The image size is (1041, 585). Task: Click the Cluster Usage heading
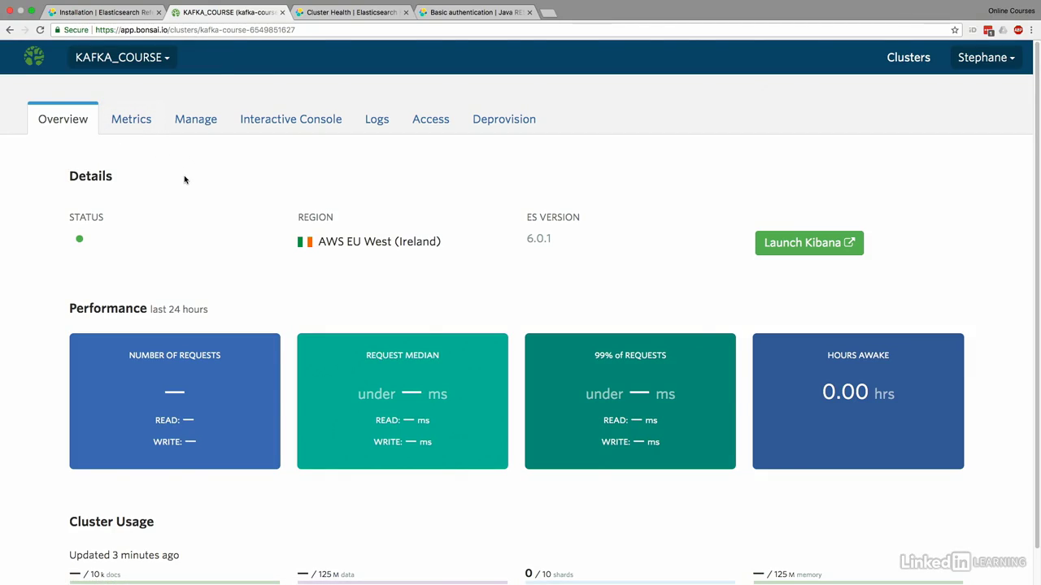pyautogui.click(x=111, y=522)
